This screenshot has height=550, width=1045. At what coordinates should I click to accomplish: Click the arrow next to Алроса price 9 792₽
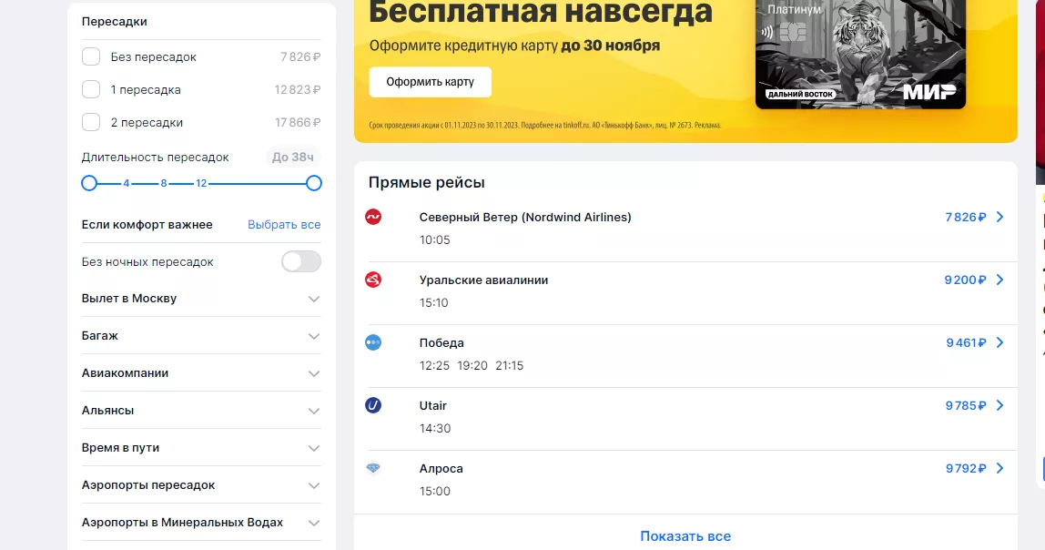coord(999,468)
